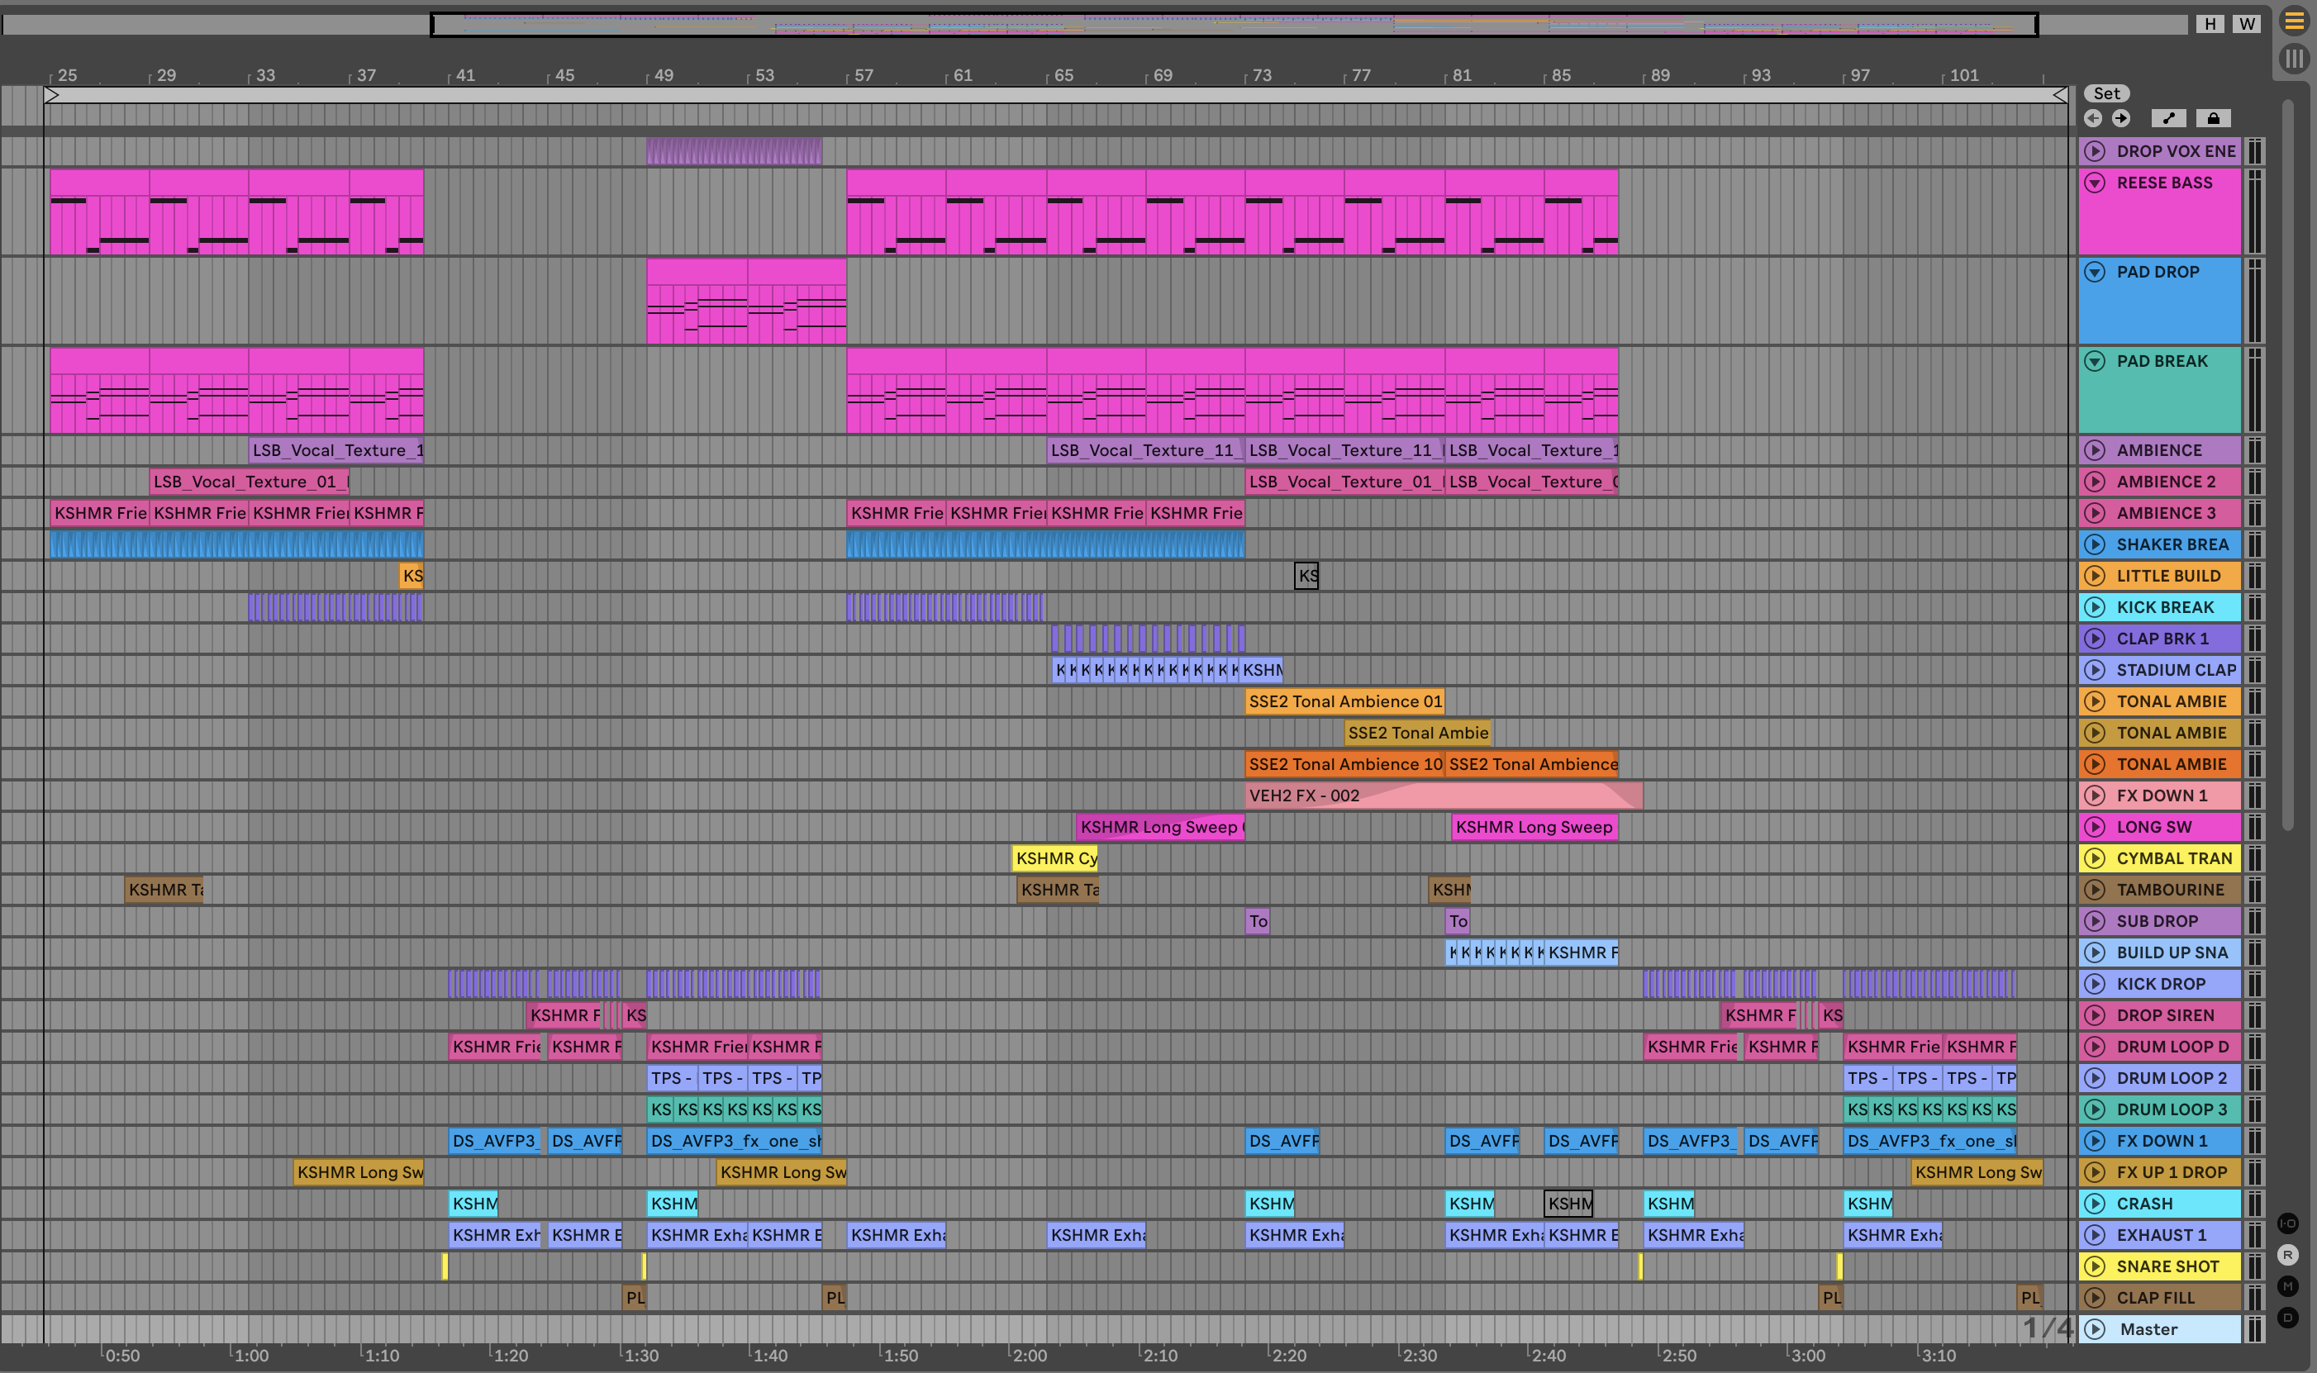Jump to next locator arrow
2317x1373 pixels.
click(2121, 118)
